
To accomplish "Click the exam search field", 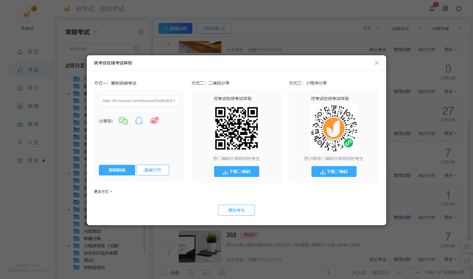I will point(371,28).
